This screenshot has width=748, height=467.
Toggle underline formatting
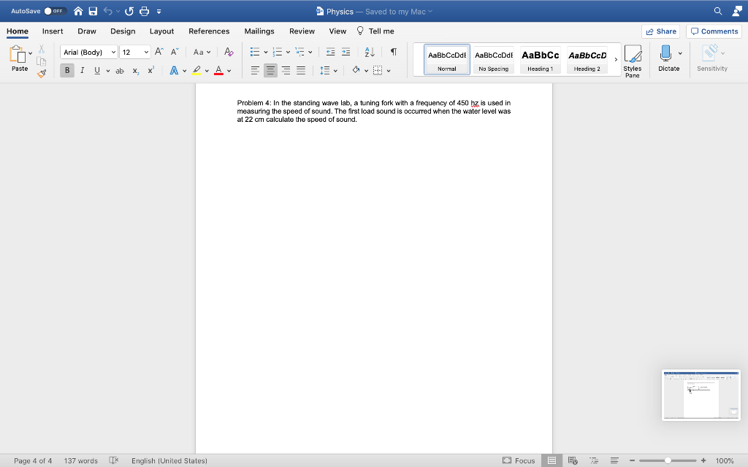(x=97, y=71)
